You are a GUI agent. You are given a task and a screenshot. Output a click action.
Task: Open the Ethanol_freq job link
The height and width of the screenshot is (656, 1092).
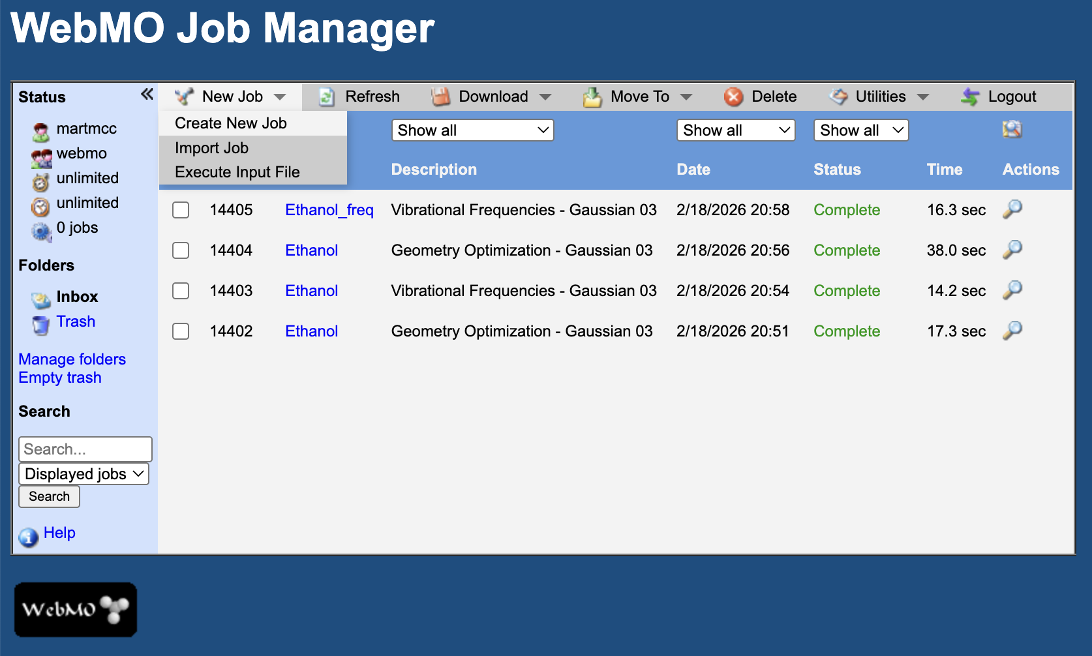pyautogui.click(x=329, y=210)
